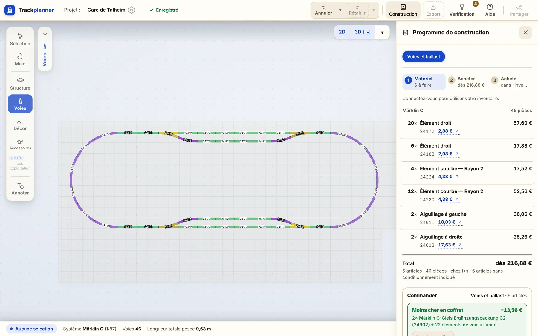Click the Enregistré saved status
538x336 pixels.
(x=164, y=10)
